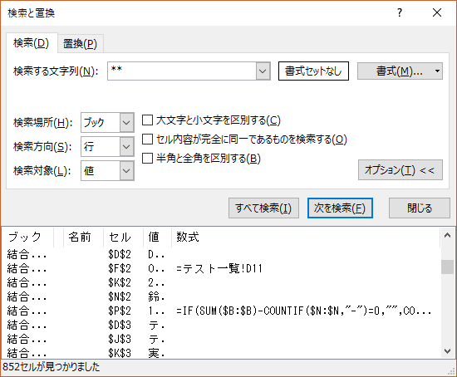Screen dimensions: 457x377
Task: Switch to the 検索(D) tab
Action: pyautogui.click(x=32, y=43)
